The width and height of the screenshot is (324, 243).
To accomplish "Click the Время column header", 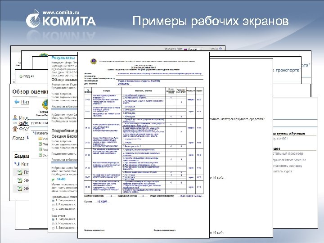I will [199, 91].
